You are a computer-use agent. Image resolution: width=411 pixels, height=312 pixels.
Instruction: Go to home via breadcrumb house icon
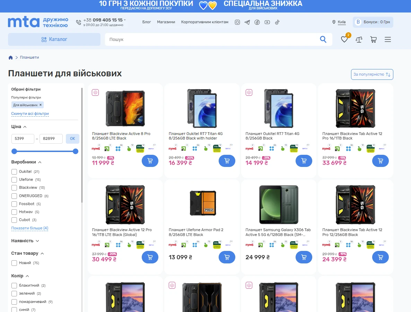10,58
